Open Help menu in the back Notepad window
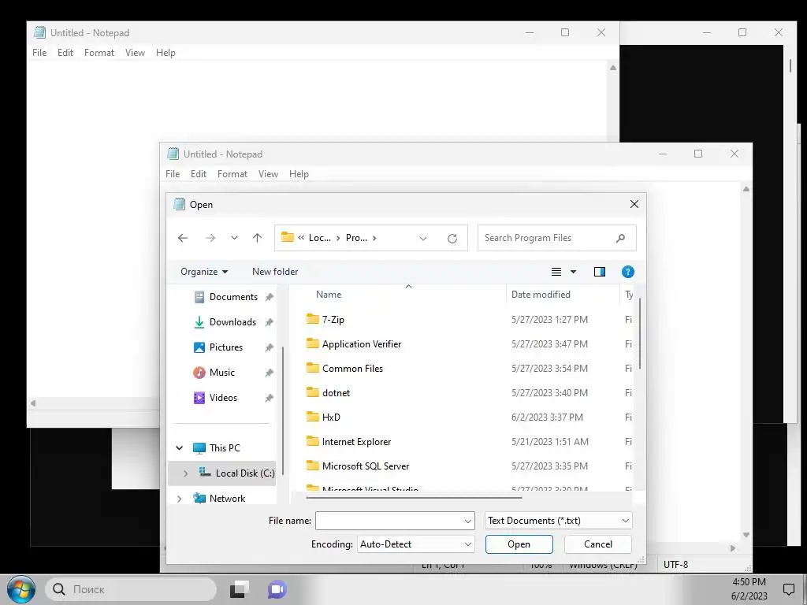This screenshot has width=807, height=605. point(165,53)
